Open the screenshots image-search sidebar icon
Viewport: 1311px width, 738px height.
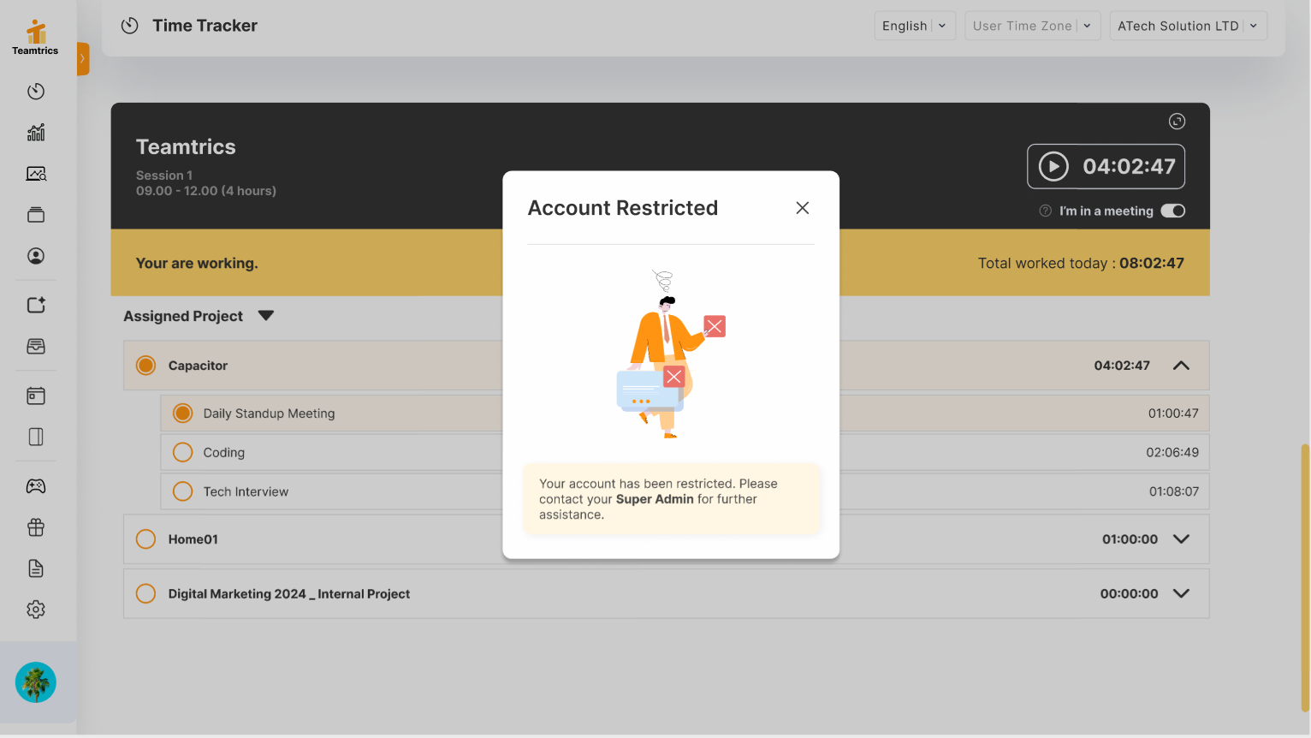pos(36,174)
